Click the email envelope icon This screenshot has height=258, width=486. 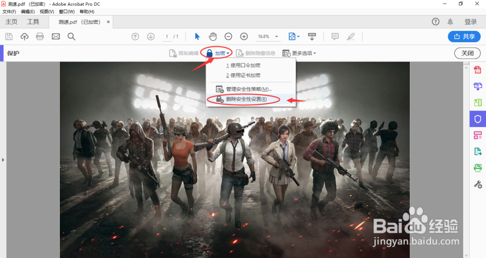[56, 36]
